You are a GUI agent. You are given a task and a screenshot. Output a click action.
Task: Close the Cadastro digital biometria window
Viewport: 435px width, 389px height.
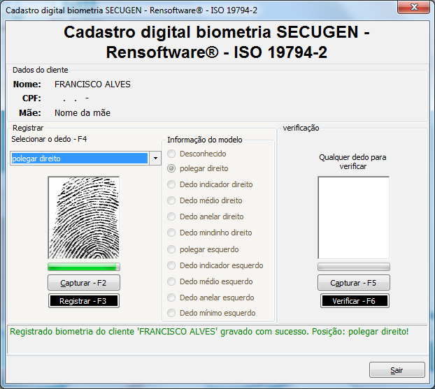pyautogui.click(x=413, y=7)
